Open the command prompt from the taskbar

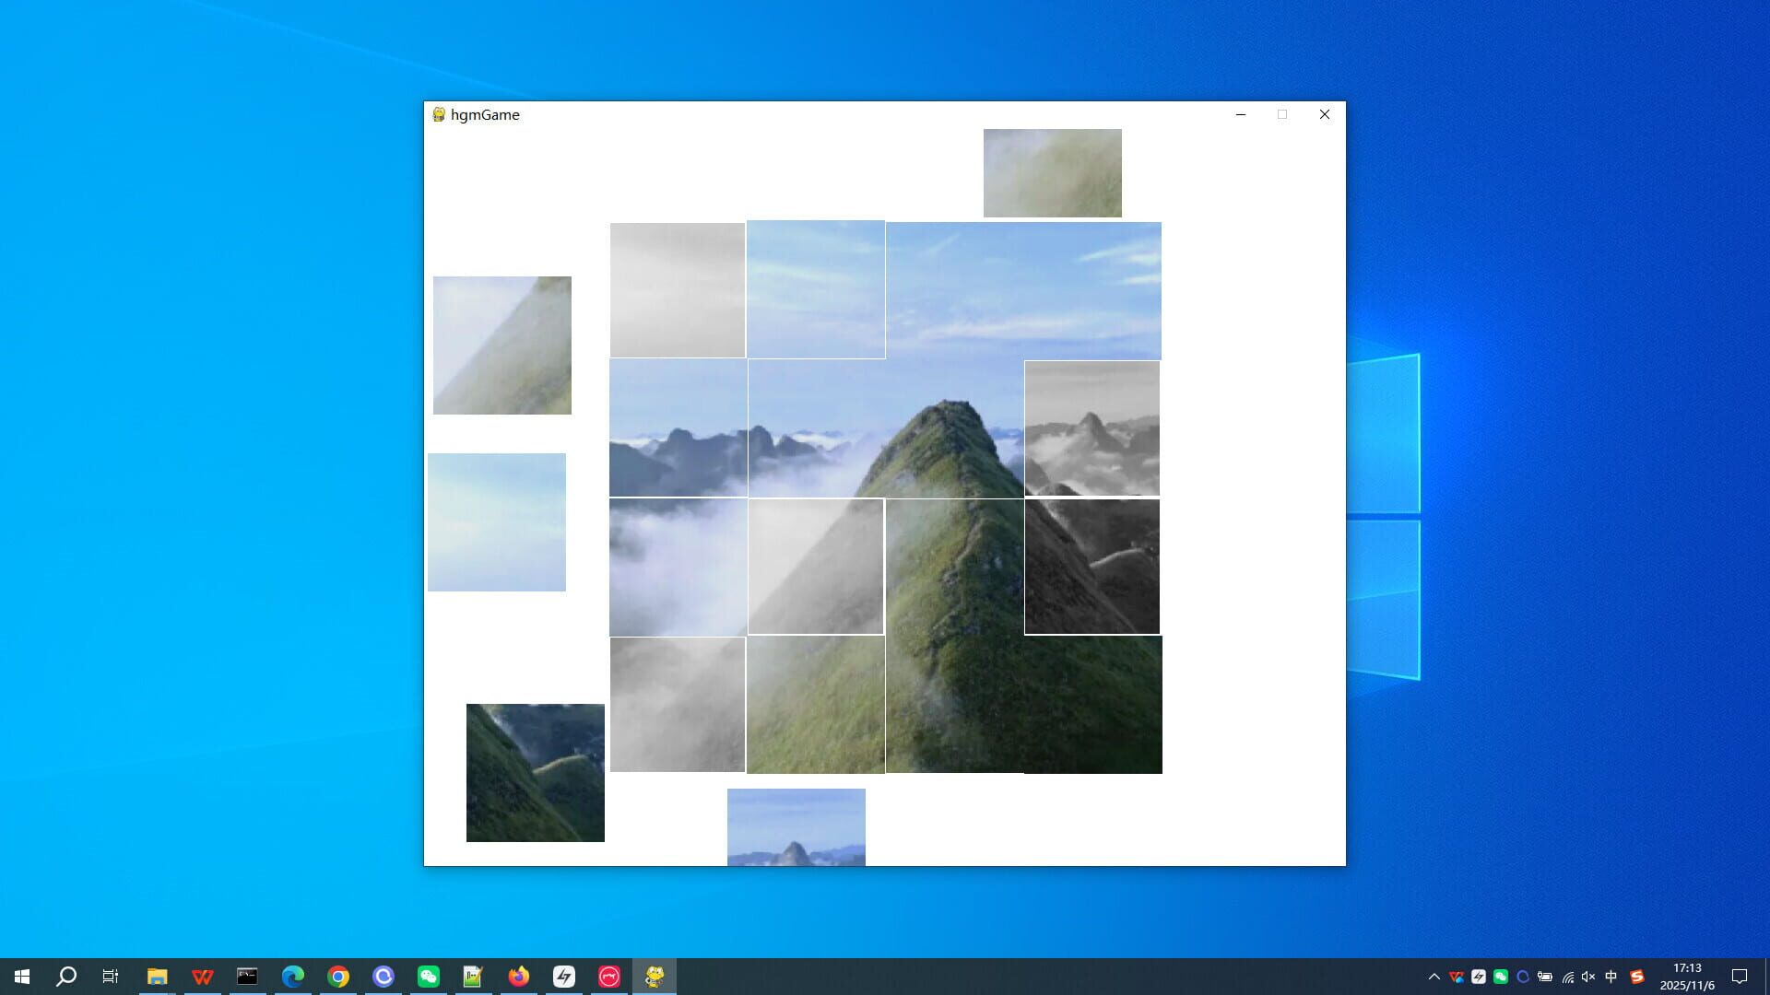pos(247,977)
